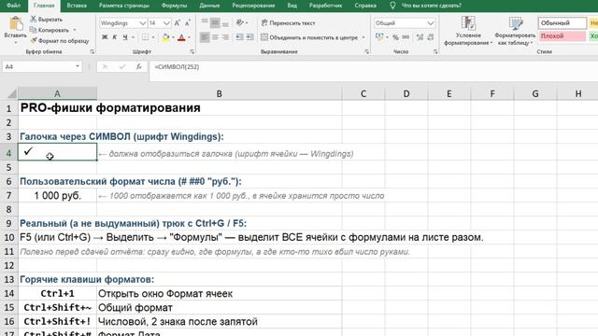The image size is (598, 336).
Task: Select column B header
Action: coord(220,93)
